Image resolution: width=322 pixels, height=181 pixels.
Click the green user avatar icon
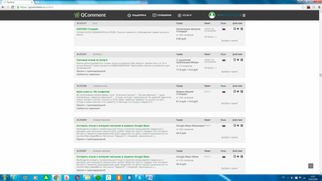212,15
